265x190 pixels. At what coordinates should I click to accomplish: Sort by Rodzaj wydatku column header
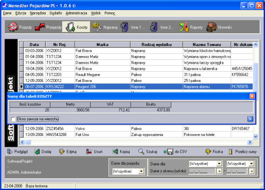[157, 45]
